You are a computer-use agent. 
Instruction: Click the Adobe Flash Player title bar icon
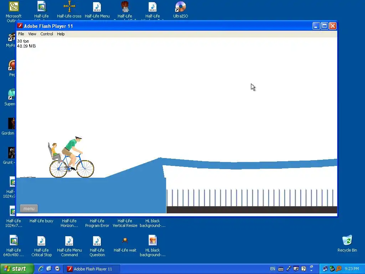pos(20,26)
